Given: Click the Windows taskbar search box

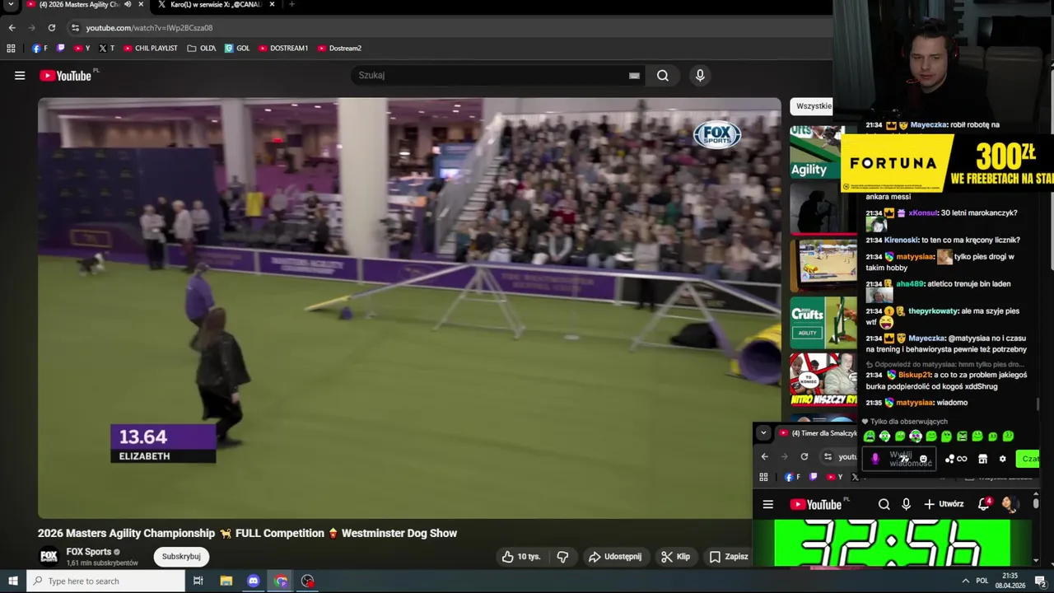Looking at the screenshot, I should 106,581.
